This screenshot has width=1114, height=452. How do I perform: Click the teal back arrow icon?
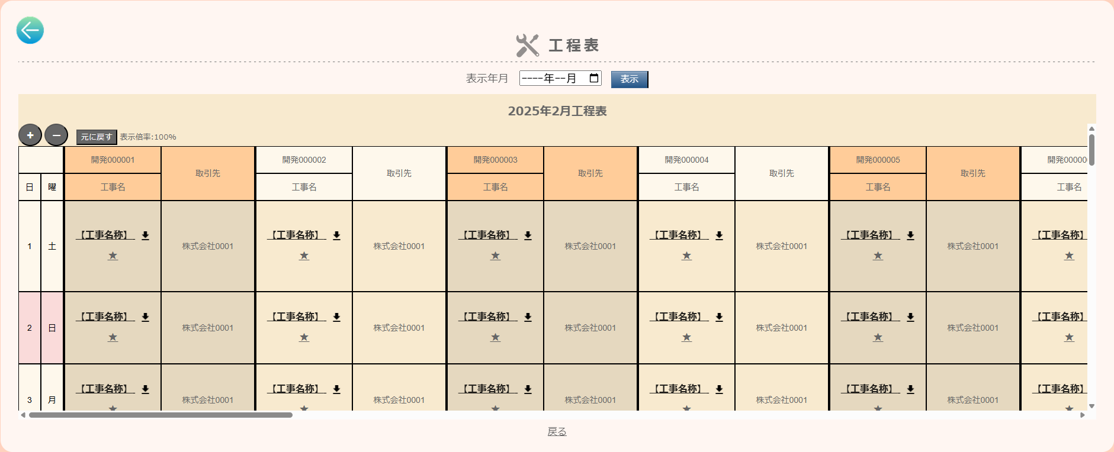point(30,30)
